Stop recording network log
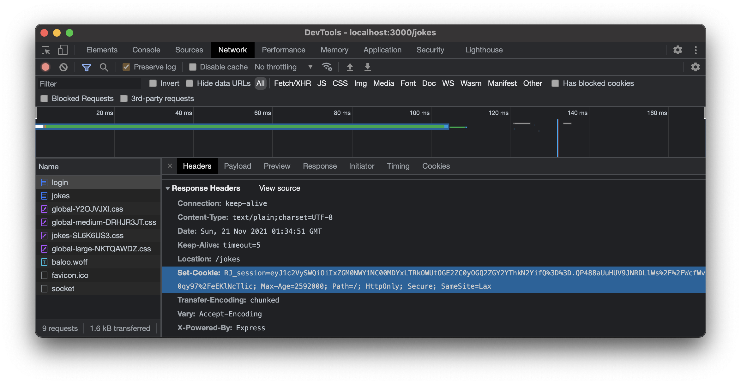Image resolution: width=741 pixels, height=384 pixels. [x=45, y=67]
